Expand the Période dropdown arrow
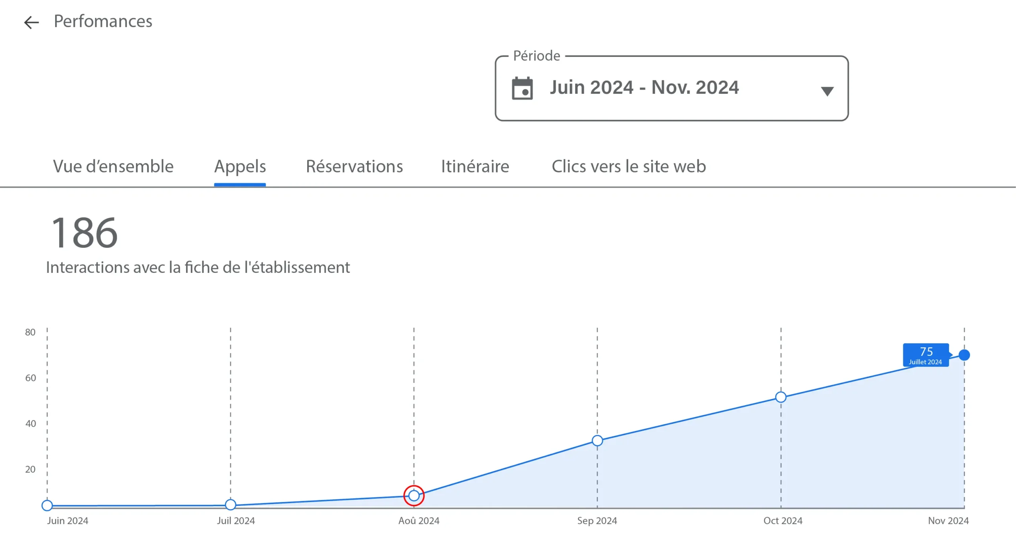Viewport: 1016px width, 541px height. (x=827, y=91)
